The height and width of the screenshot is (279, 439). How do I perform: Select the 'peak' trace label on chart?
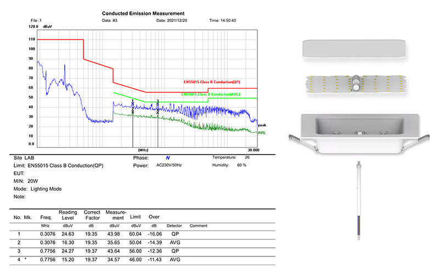point(262,126)
